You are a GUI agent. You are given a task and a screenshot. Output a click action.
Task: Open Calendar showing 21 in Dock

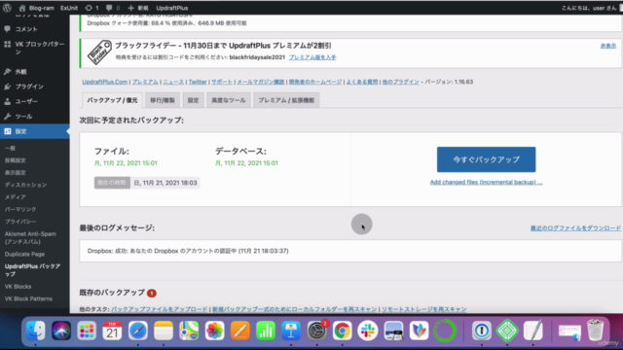point(112,331)
